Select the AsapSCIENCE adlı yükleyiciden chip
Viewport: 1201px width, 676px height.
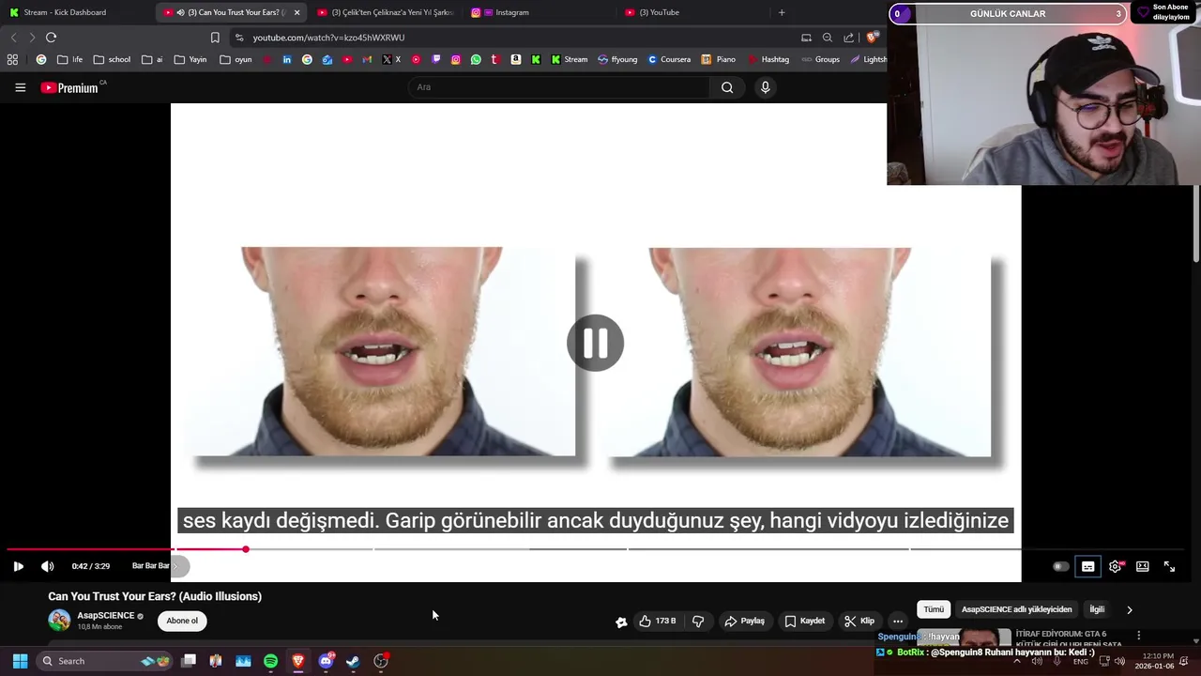tap(1016, 609)
